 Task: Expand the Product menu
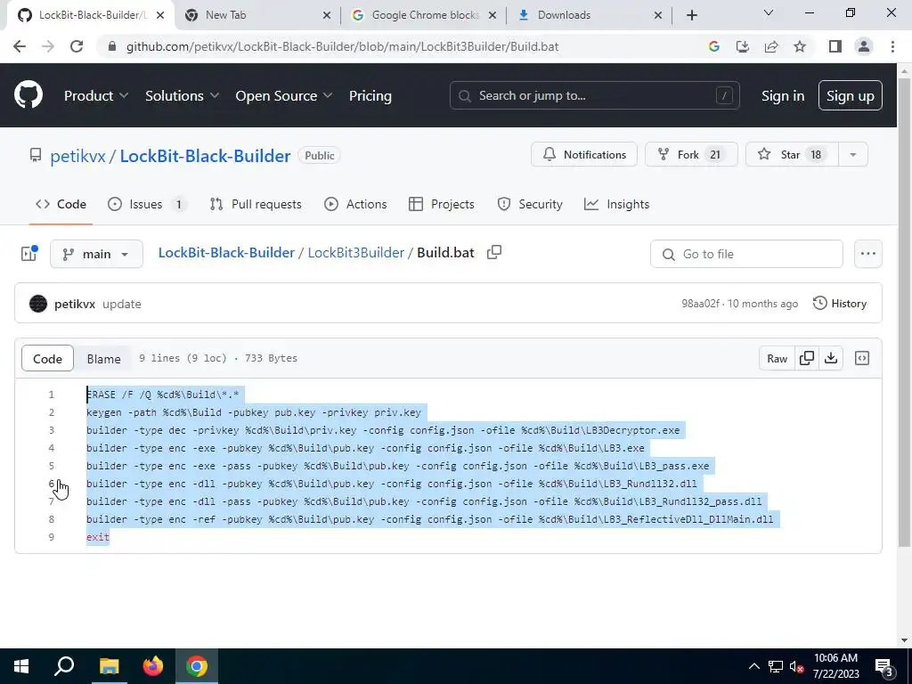(x=96, y=95)
